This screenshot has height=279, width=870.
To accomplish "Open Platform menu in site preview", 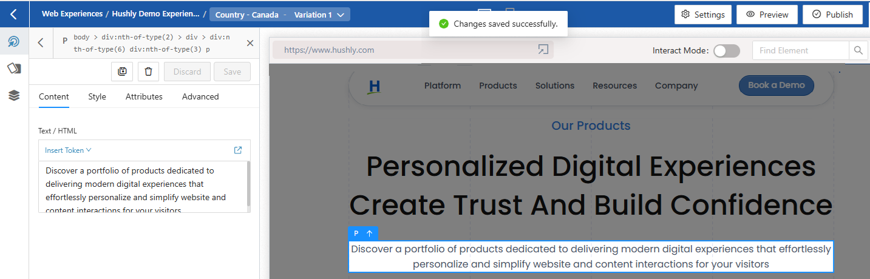I will [443, 86].
